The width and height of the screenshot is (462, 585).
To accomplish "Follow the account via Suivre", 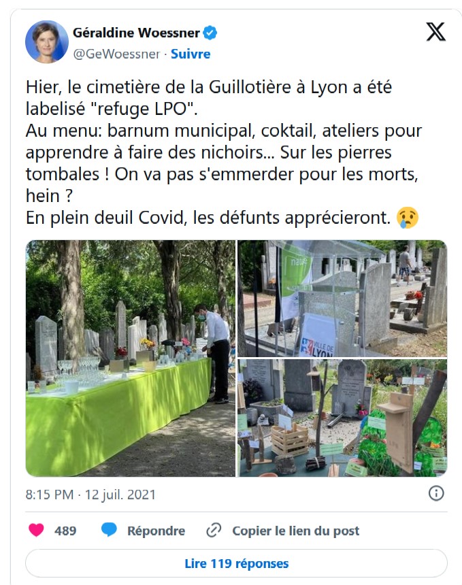I will pos(191,54).
